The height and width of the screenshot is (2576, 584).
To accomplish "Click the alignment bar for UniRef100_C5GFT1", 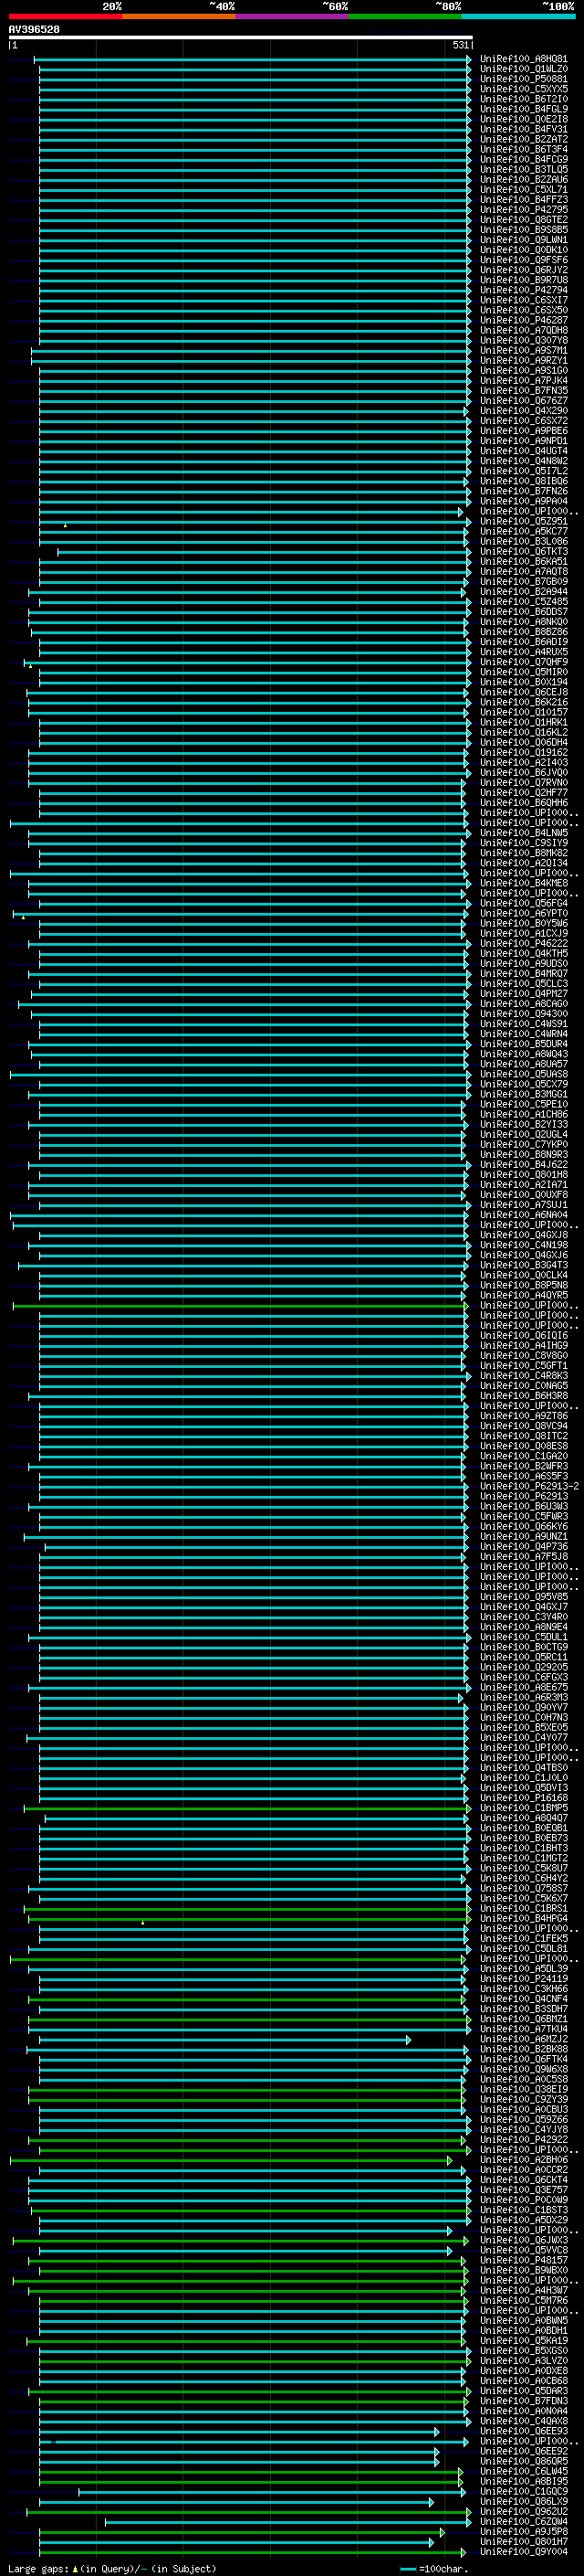I will click(252, 1366).
